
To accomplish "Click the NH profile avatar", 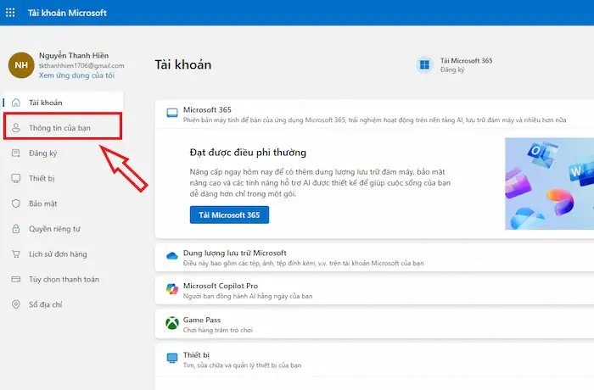I will click(x=21, y=65).
